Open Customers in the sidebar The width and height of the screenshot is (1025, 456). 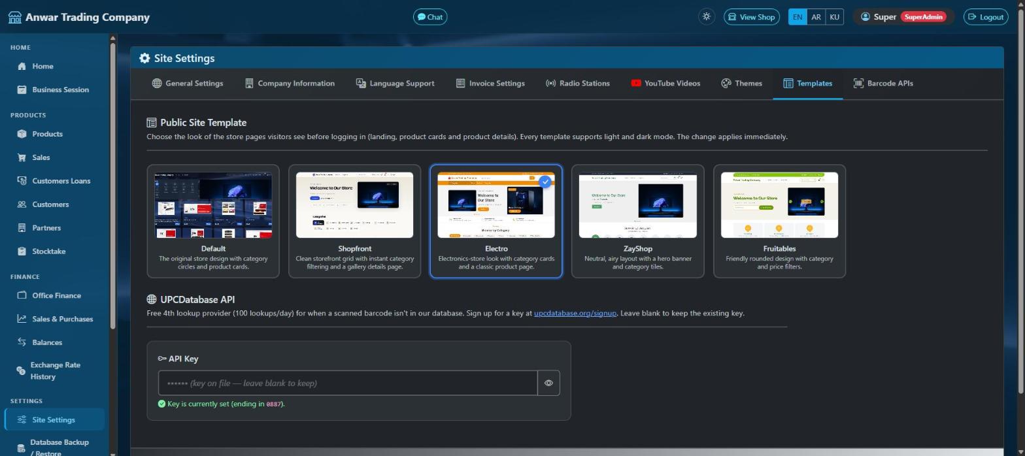[54, 204]
